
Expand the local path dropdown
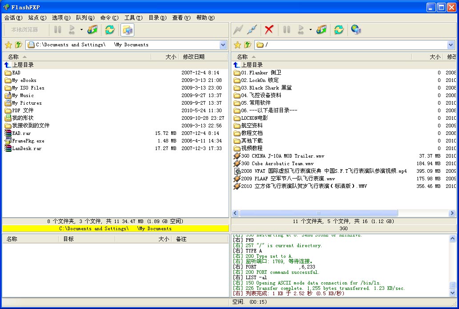tap(223, 45)
